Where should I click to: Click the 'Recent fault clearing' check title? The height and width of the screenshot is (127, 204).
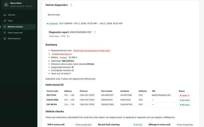[109, 124]
